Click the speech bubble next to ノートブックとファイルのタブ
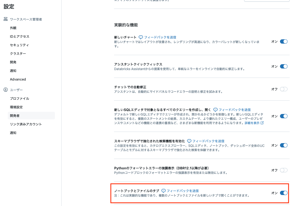Viewport: 299px width, 206px height. [163, 191]
